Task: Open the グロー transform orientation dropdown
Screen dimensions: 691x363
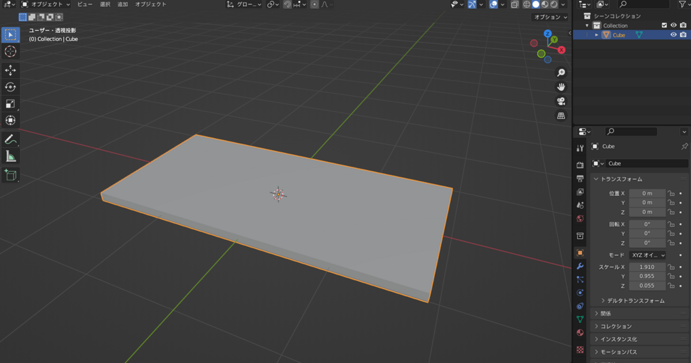Action: [244, 4]
